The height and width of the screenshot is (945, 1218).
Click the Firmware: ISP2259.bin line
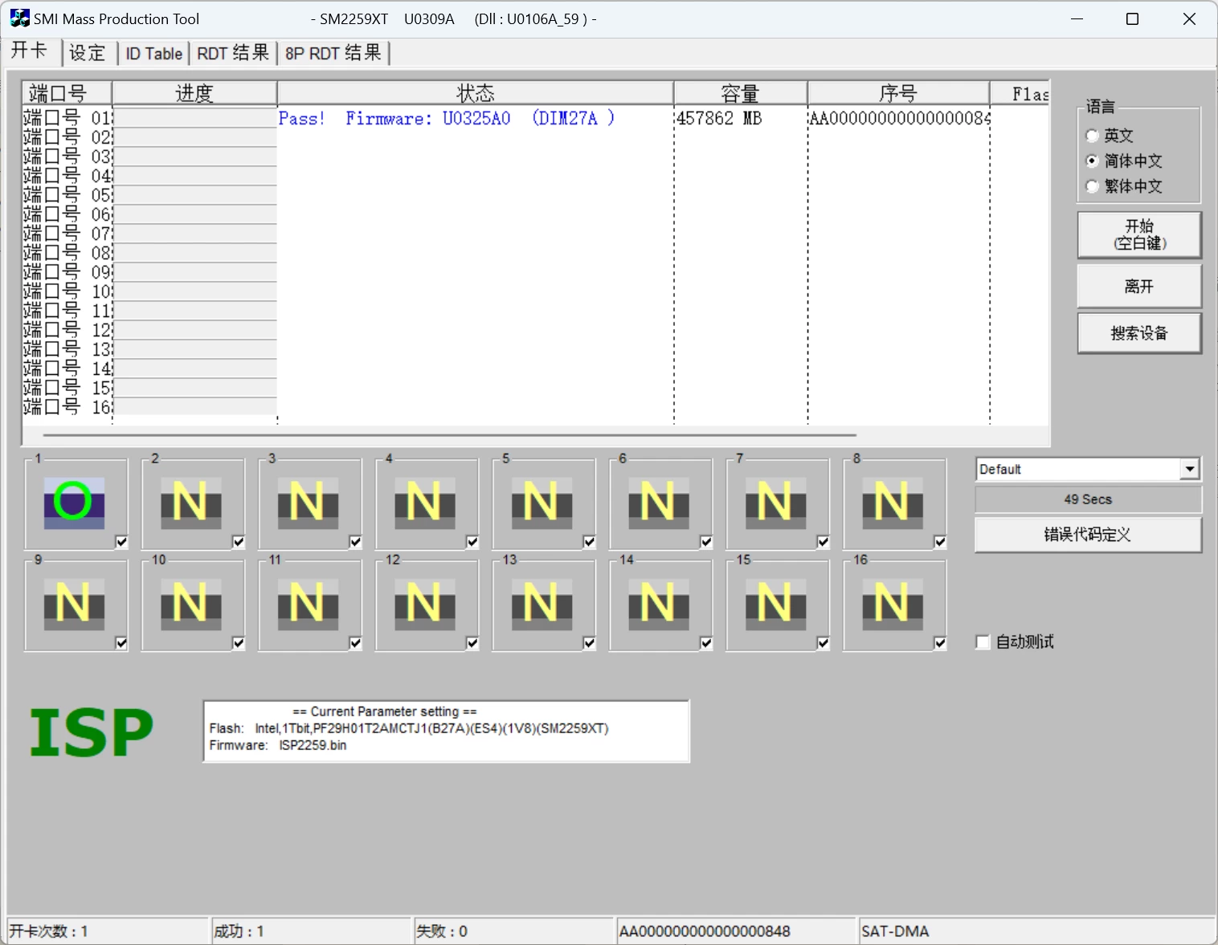click(278, 746)
